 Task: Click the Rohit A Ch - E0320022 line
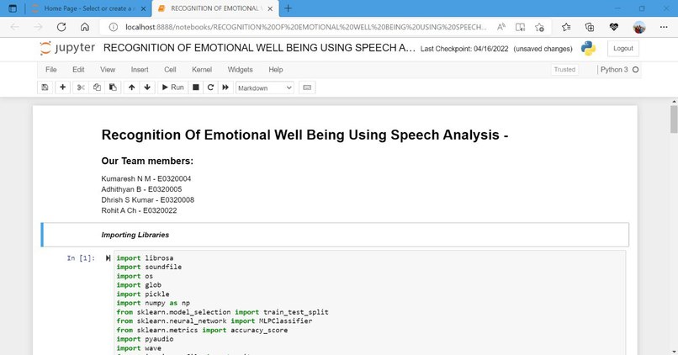(139, 210)
